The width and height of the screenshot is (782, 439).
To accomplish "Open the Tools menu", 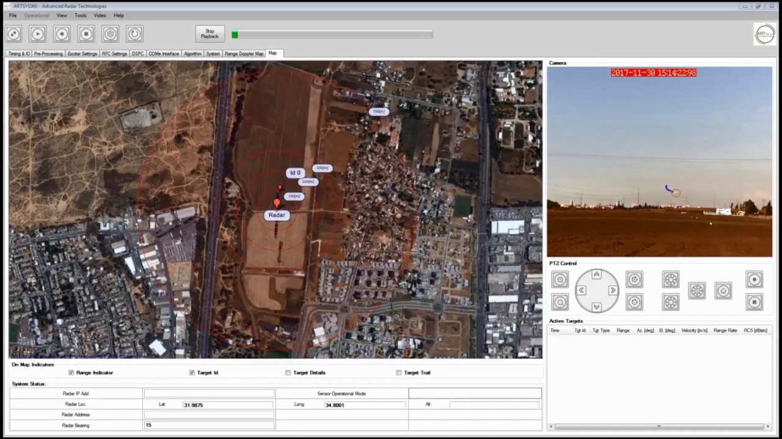I will (x=81, y=15).
